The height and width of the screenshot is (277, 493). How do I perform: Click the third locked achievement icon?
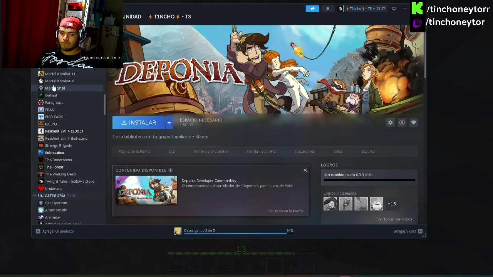point(361,204)
